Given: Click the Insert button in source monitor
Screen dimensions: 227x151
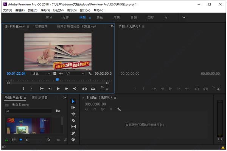Looking at the screenshot, I should pos(85,88).
